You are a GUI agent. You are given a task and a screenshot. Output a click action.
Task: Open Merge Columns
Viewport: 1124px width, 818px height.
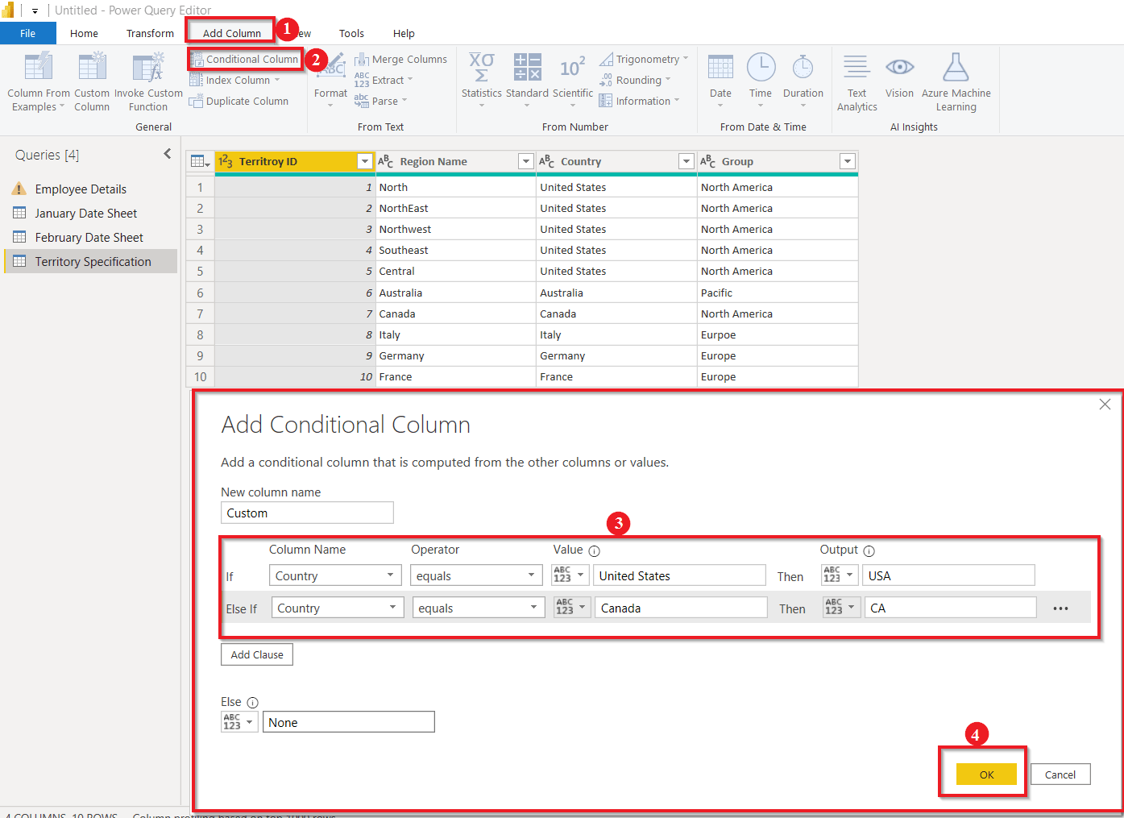click(x=400, y=58)
